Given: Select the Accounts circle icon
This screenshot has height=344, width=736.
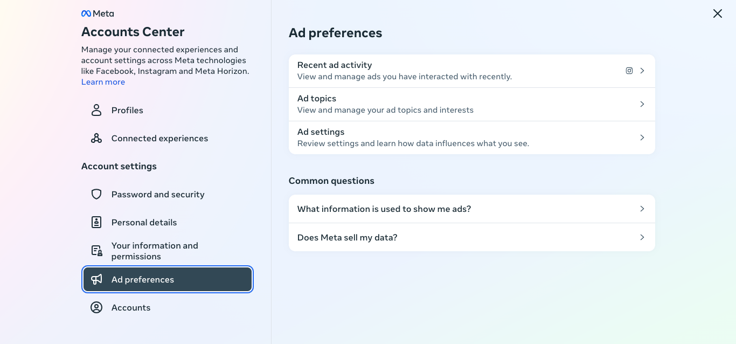Looking at the screenshot, I should tap(96, 307).
